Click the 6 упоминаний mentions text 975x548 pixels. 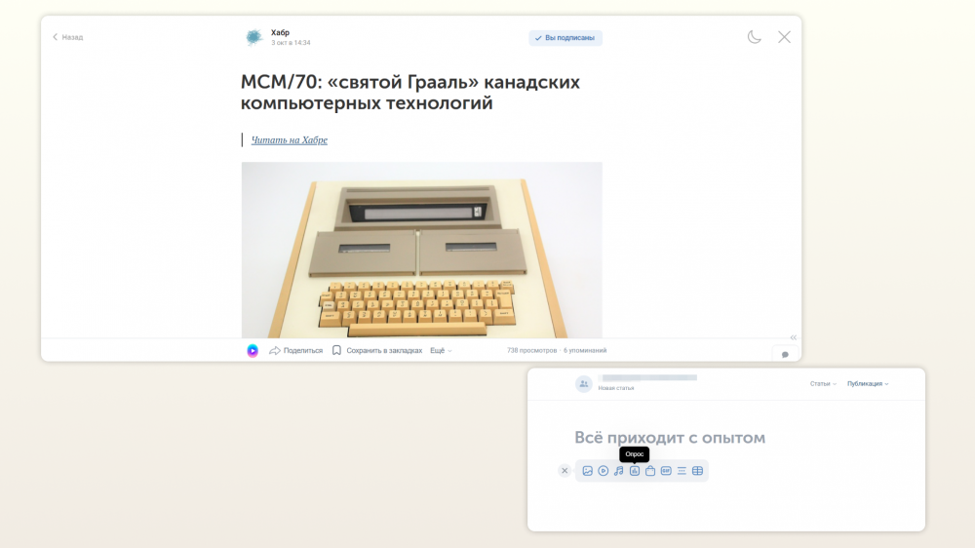[584, 351]
